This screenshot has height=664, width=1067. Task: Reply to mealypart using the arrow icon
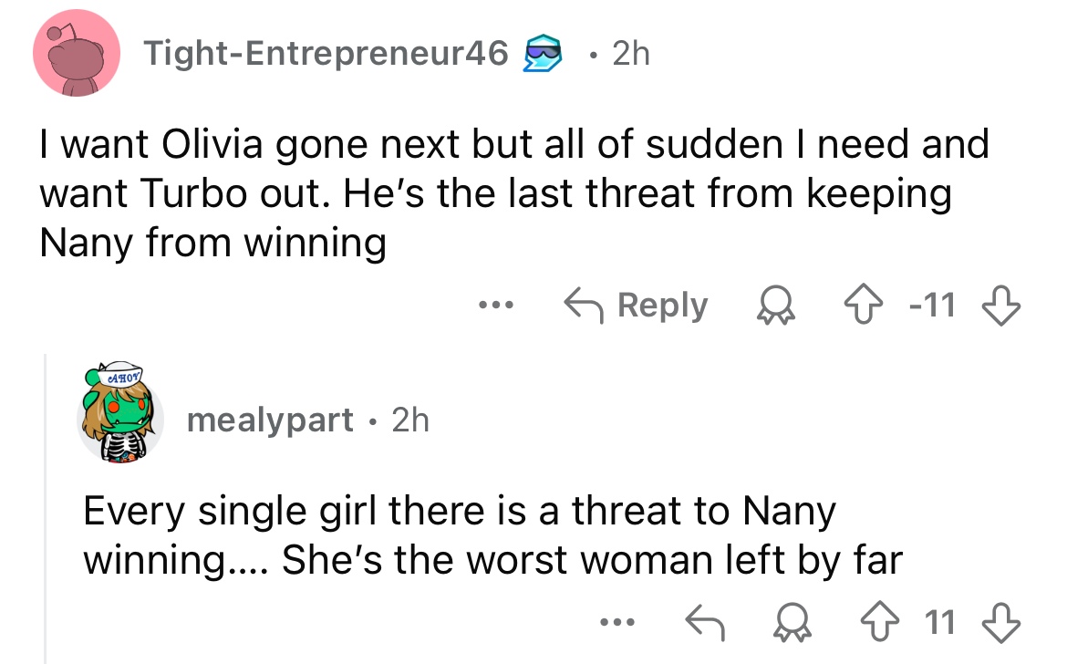click(x=704, y=621)
